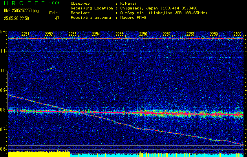Click the 0.7 kHz axis label
The image size is (247, 157).
click(3, 130)
